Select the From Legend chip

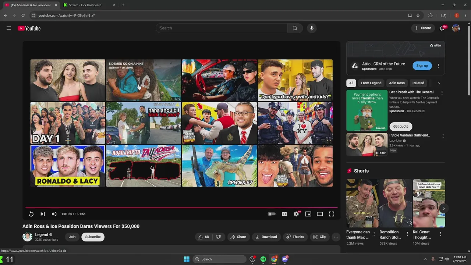[x=371, y=83]
